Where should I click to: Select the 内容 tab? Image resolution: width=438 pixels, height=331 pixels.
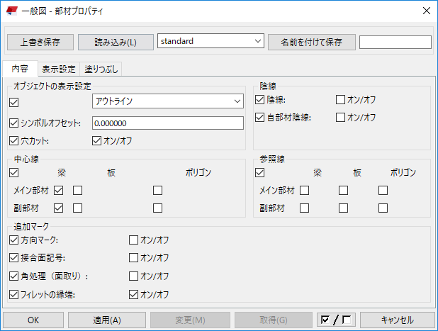20,69
